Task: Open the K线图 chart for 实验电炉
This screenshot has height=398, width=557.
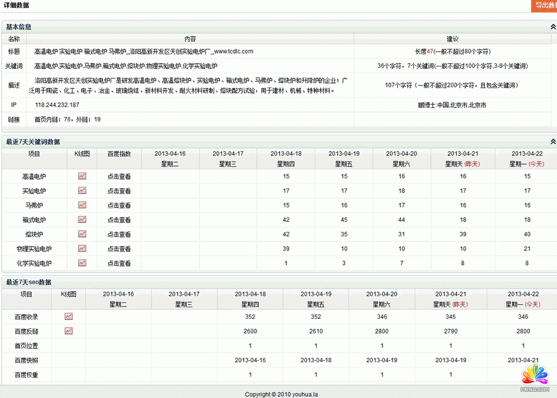Action: 82,190
